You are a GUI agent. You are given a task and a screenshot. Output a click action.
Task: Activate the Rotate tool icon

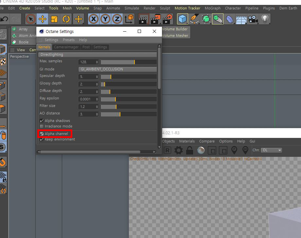(x=66, y=19)
